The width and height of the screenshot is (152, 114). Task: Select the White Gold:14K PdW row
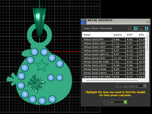(x=114, y=77)
